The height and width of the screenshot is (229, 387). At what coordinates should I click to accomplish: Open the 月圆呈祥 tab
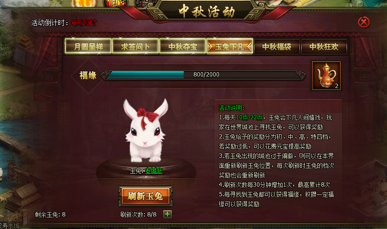click(x=88, y=47)
